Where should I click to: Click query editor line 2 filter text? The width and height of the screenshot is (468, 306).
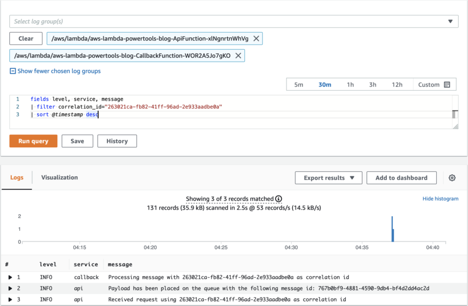point(126,106)
